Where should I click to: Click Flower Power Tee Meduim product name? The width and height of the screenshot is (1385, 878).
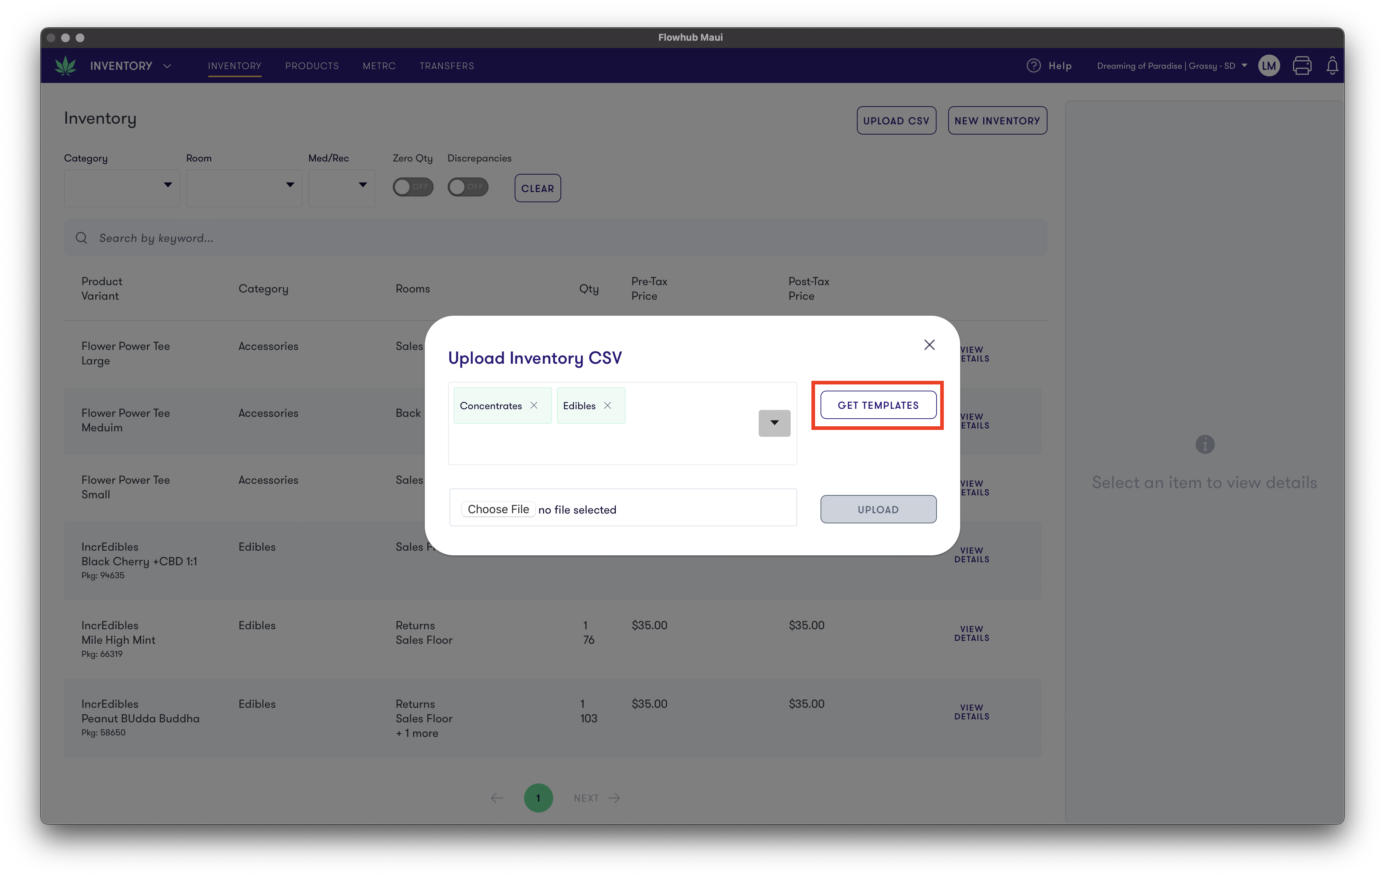point(125,420)
